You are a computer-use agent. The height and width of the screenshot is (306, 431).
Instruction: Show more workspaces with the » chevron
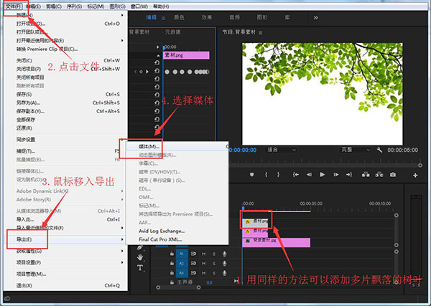[x=316, y=18]
